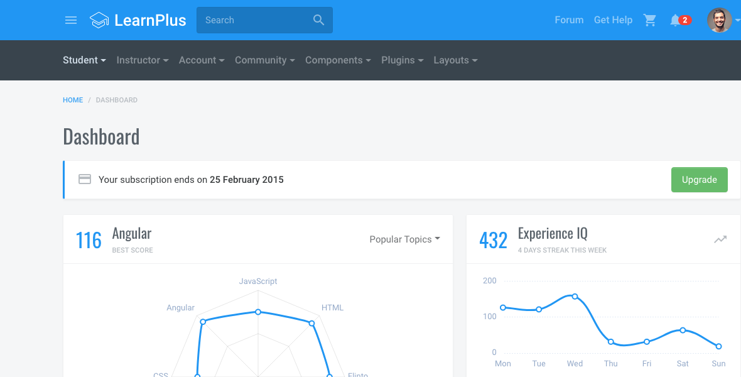Open the shopping cart icon
741x377 pixels.
650,20
